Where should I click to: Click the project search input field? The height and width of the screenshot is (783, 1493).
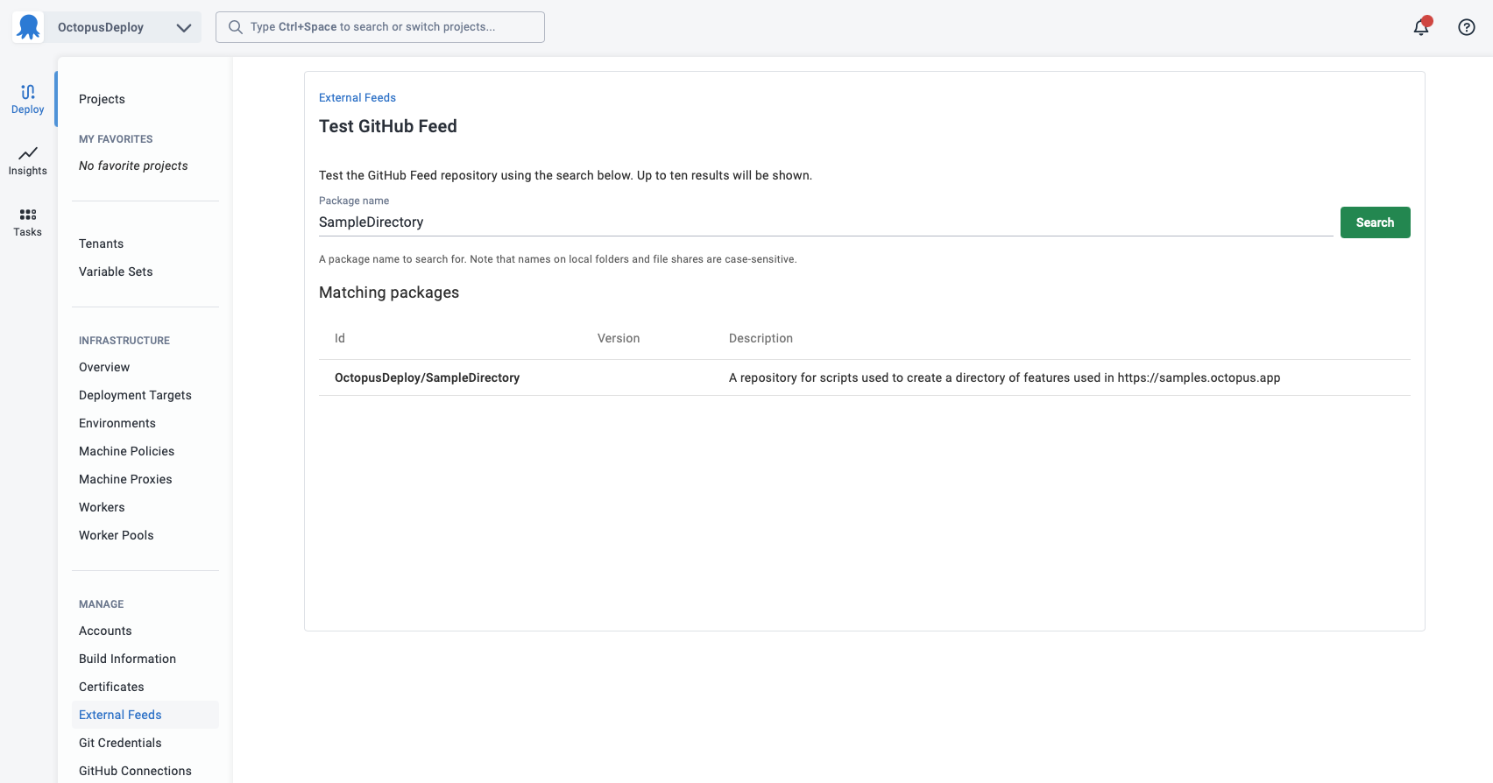(380, 27)
